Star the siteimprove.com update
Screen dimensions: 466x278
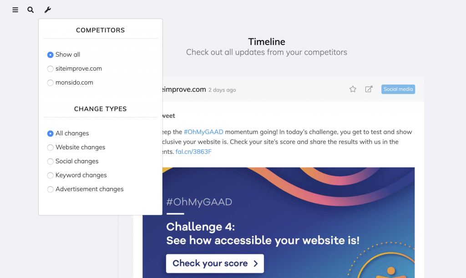[353, 89]
